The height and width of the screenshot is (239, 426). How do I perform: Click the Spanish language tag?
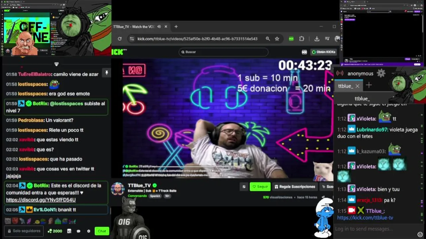(155, 196)
